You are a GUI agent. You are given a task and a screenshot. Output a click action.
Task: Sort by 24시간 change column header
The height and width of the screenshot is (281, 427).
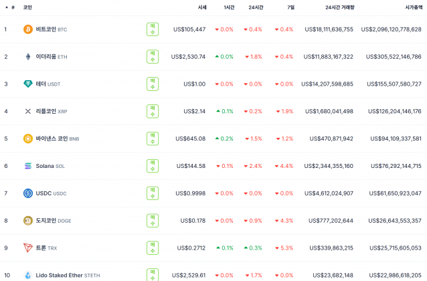[254, 7]
